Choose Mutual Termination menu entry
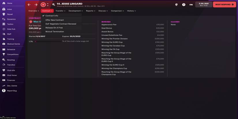Screen dimensions: 238x119 (x=55, y=32)
